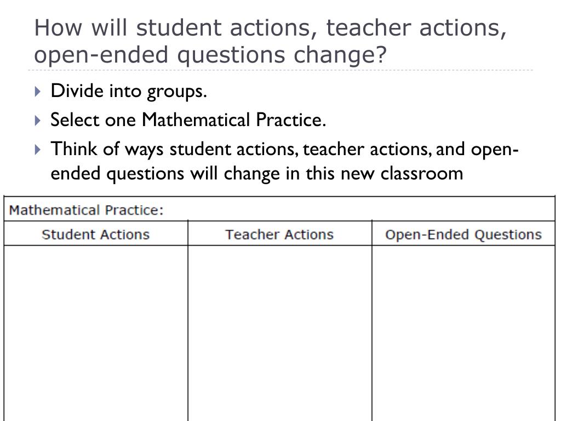Viewport: 561px width, 421px height.
Task: Select the Open-Ended Questions column header
Action: coord(463,234)
